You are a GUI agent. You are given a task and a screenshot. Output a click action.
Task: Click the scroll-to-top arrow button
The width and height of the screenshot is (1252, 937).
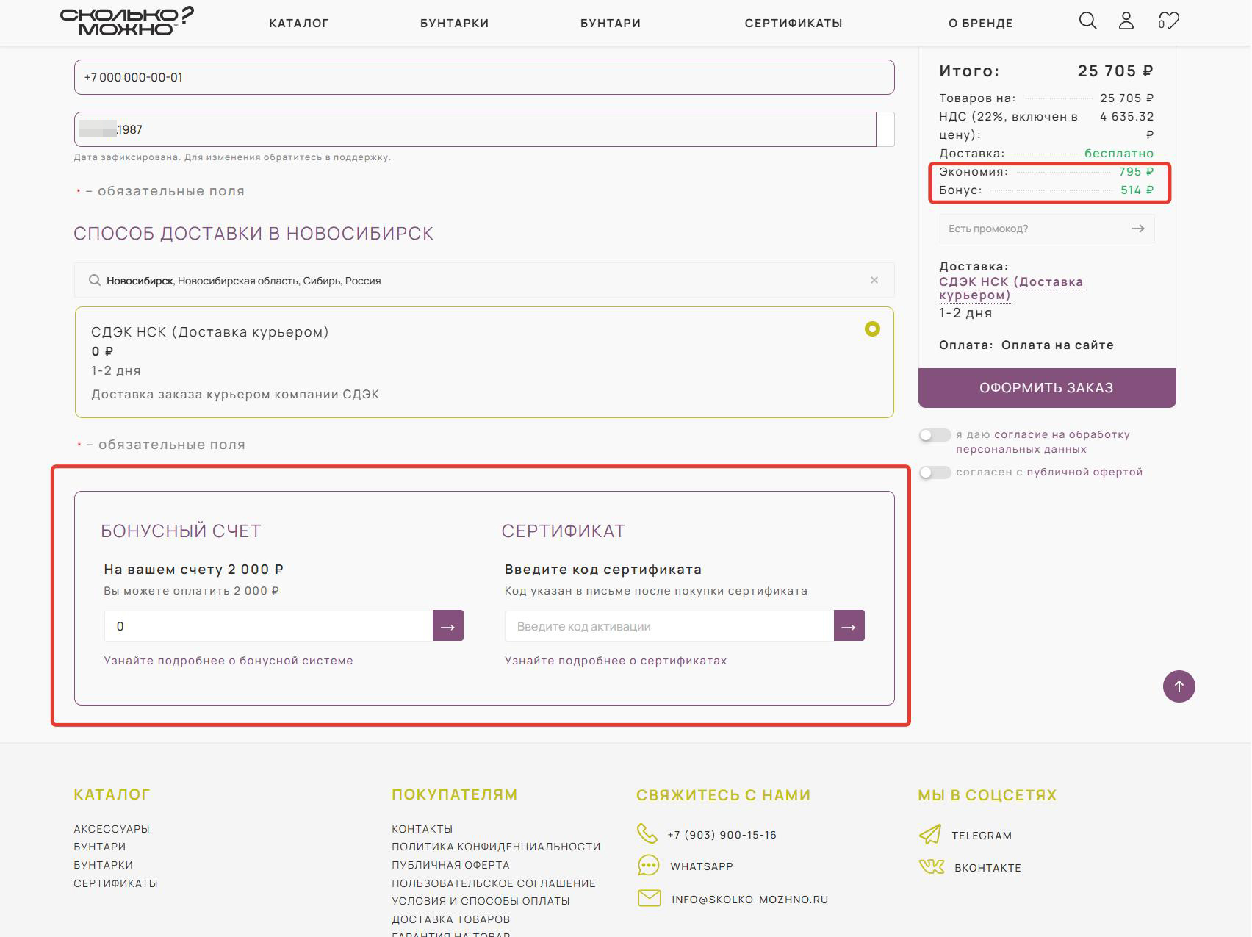click(1179, 686)
